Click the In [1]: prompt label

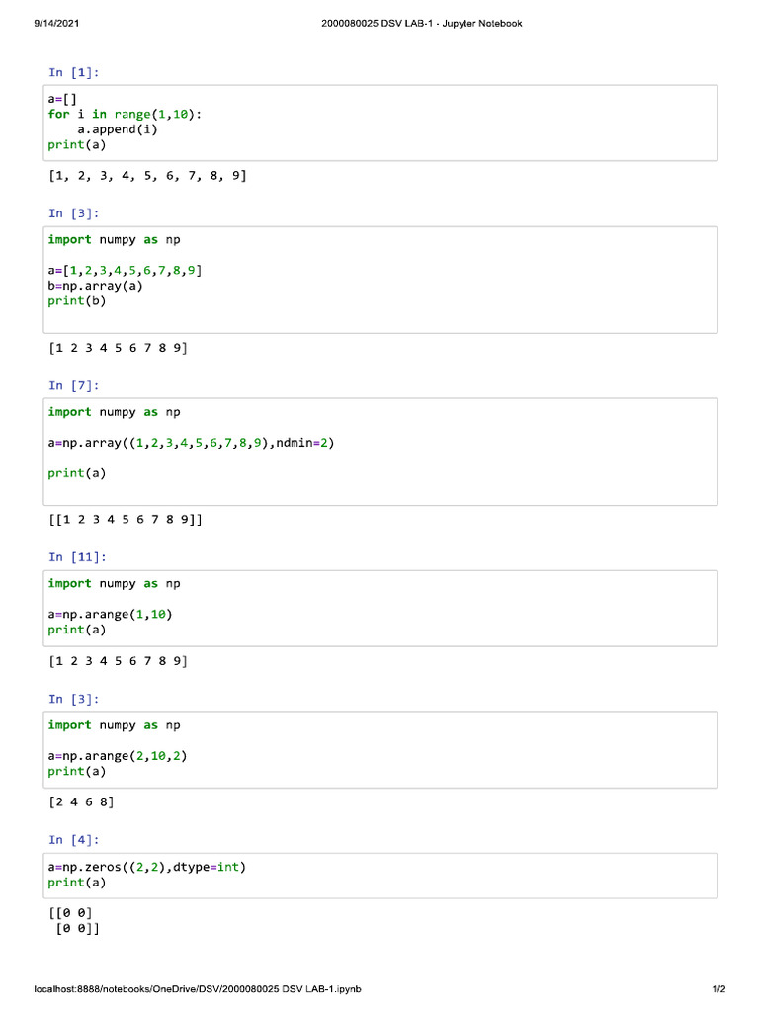click(x=74, y=72)
